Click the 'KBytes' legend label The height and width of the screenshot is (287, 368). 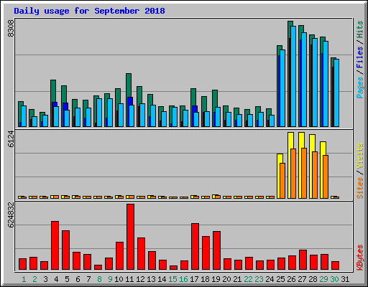[x=360, y=258]
